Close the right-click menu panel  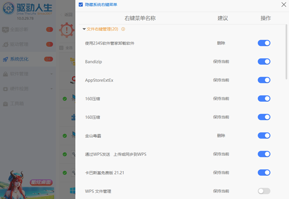[284, 5]
